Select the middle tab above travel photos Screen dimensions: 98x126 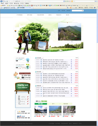click(54, 104)
